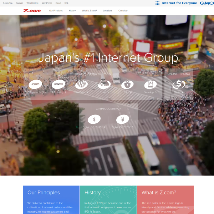Select Cloud in the top bar
This screenshot has height=214, width=214.
coord(58,3)
